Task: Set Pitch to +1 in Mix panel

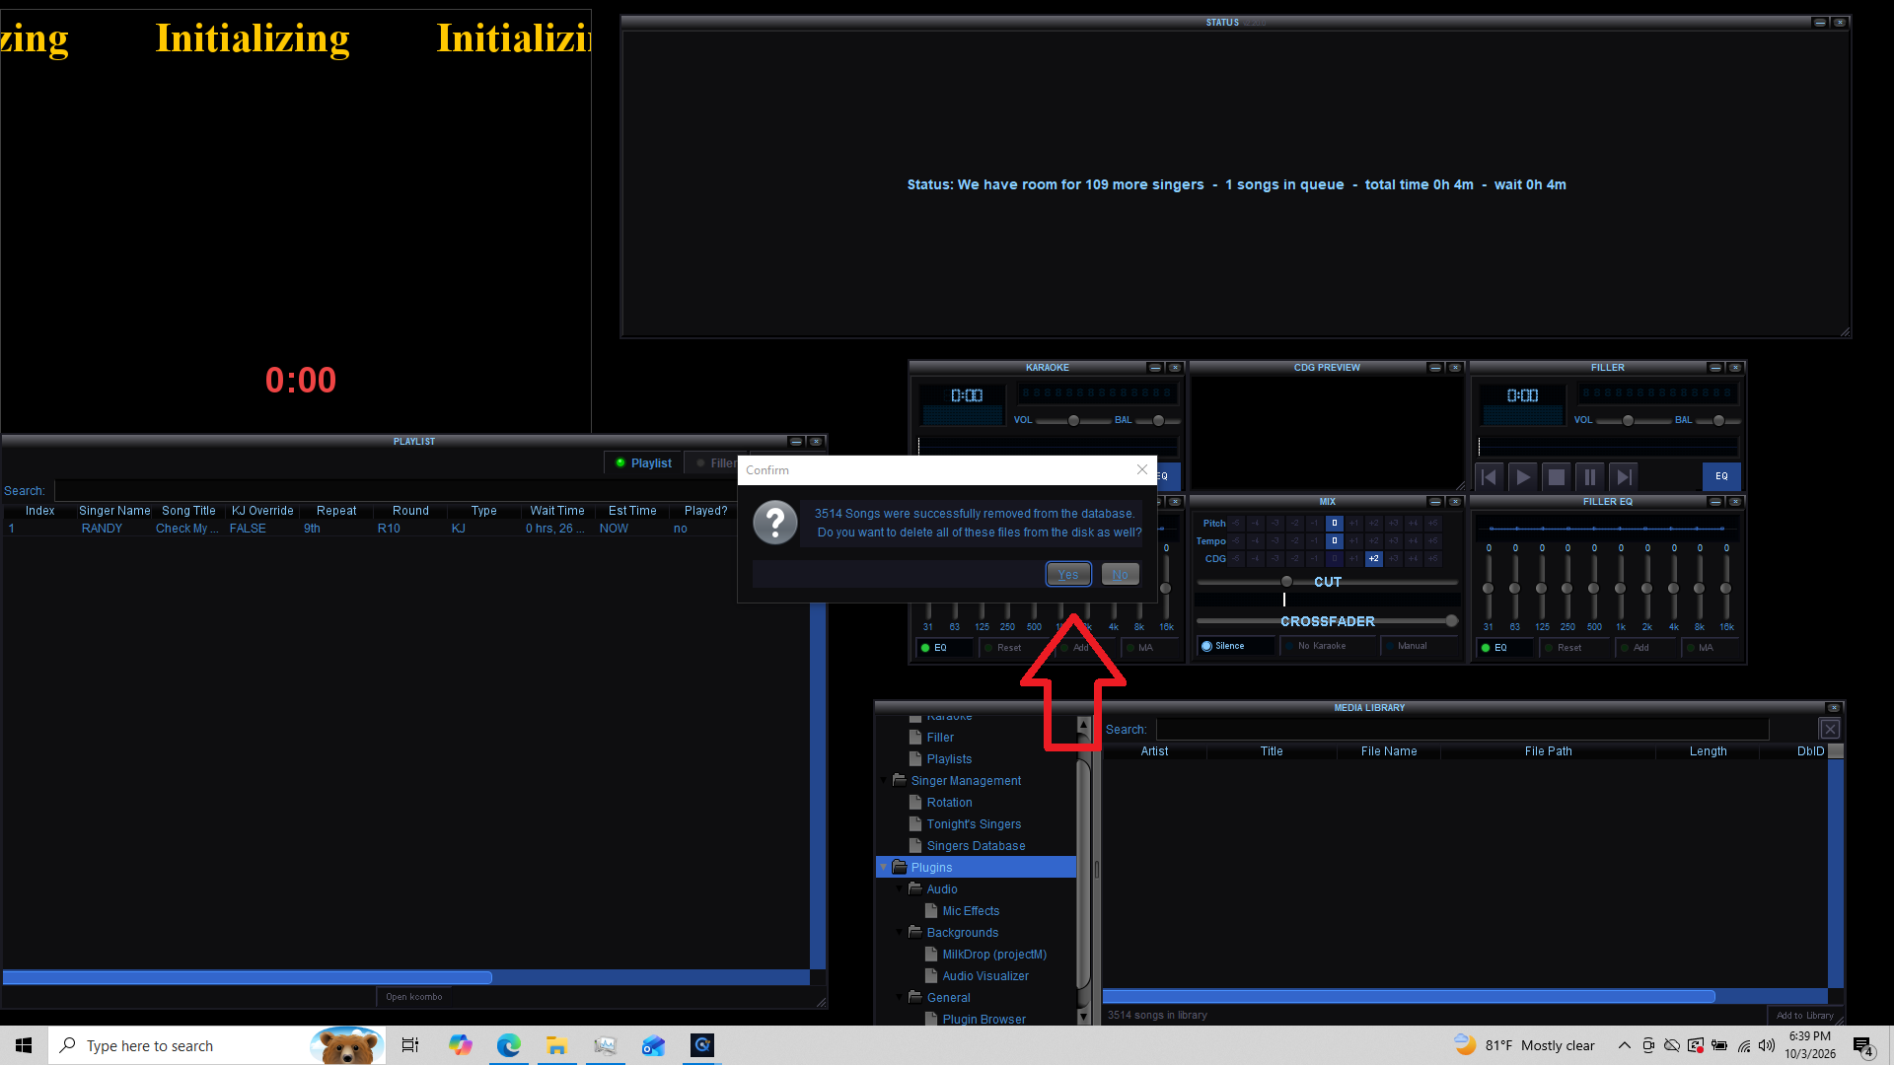Action: pyautogui.click(x=1353, y=524)
